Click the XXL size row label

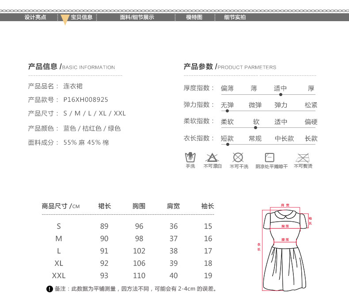(59, 276)
